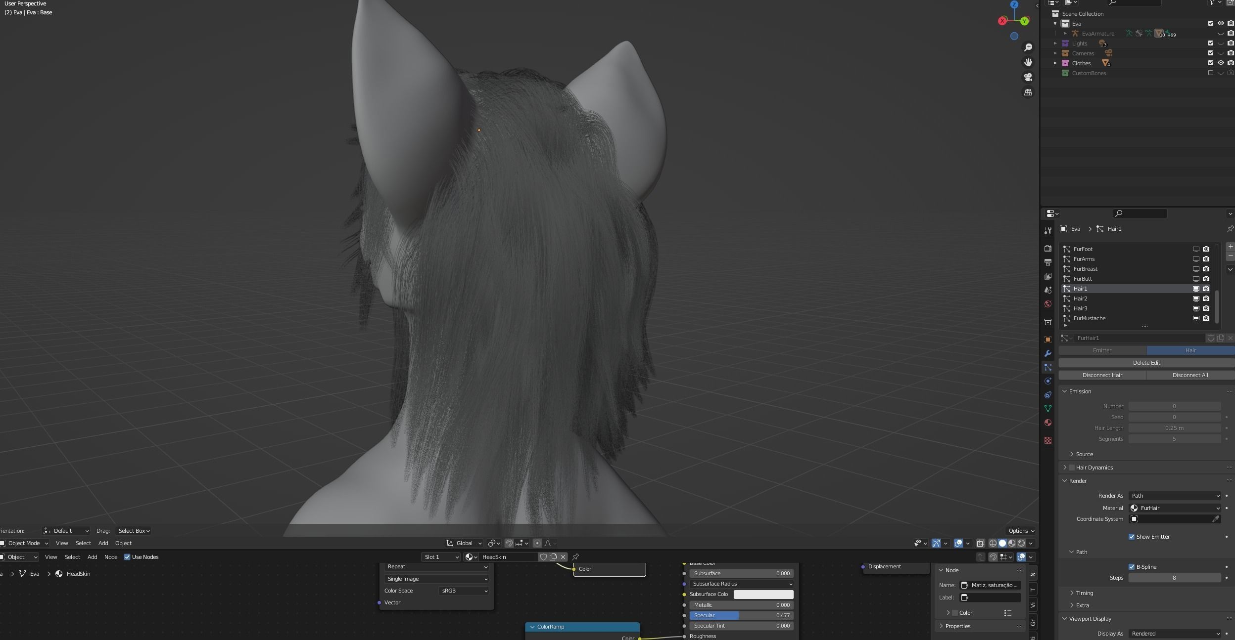Viewport: 1235px width, 640px height.
Task: Open the Object Constraints tab icon
Action: coord(1047,395)
